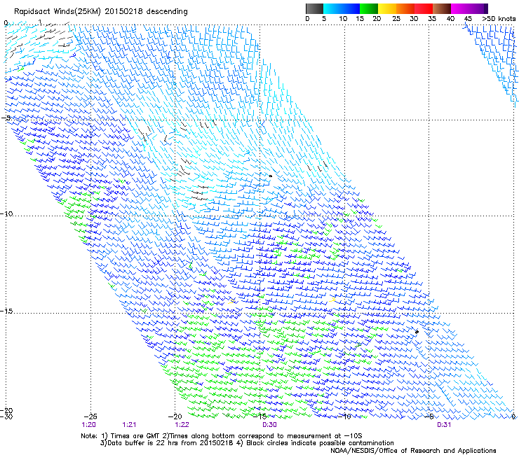Click the time label '1:20'
This screenshot has width=519, height=455.
88,425
